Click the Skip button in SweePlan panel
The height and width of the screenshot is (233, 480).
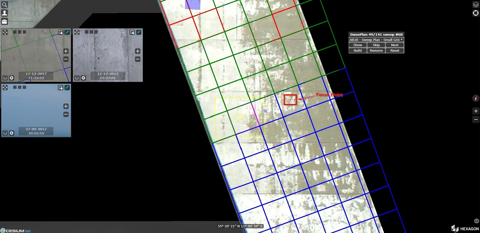(x=376, y=45)
